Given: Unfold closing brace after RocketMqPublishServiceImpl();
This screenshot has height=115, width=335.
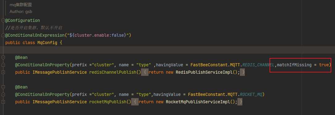Looking at the screenshot, I should [240, 102].
